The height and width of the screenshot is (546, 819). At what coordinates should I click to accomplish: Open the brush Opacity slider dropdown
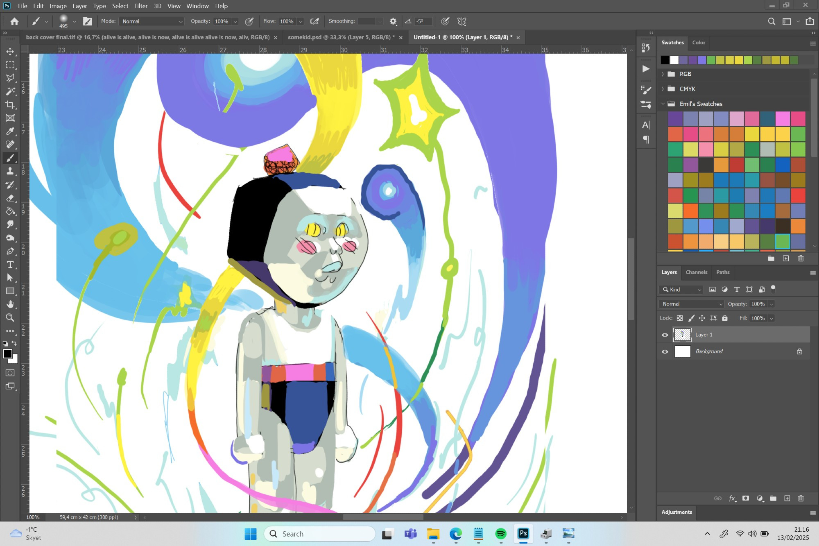[235, 22]
